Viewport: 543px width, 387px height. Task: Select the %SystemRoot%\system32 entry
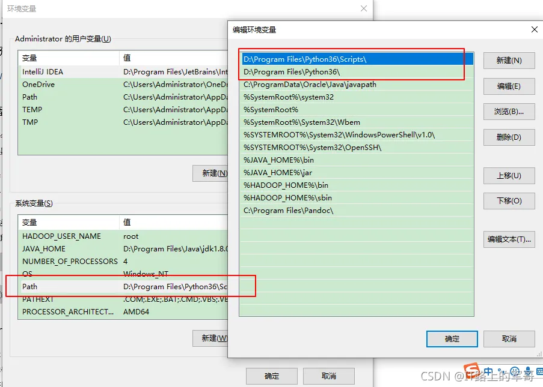point(357,97)
